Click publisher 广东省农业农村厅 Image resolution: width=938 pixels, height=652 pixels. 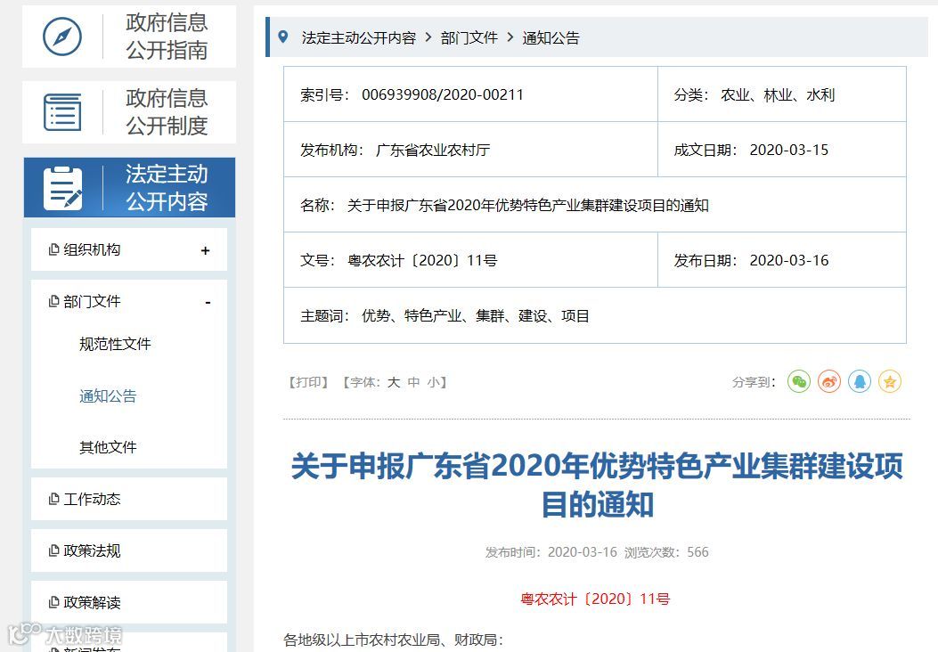(433, 150)
